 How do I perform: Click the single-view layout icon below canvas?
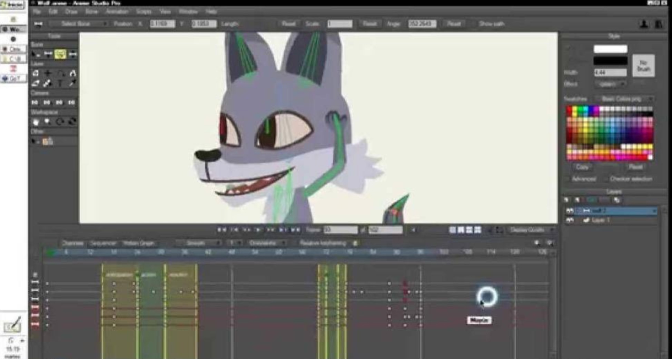click(453, 230)
